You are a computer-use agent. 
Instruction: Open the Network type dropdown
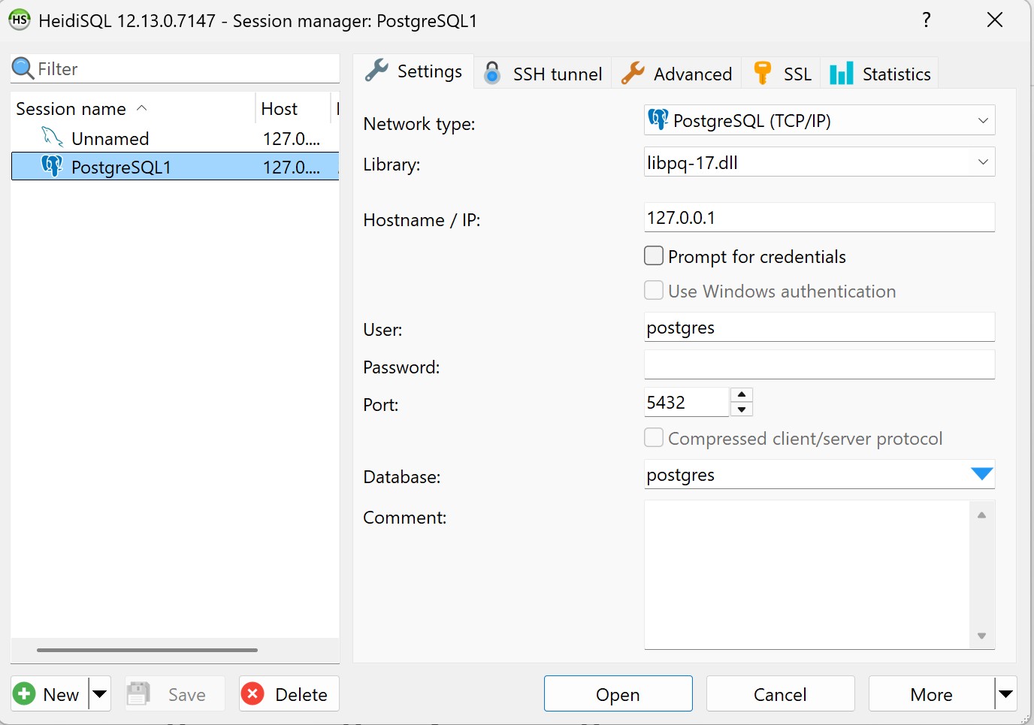982,120
